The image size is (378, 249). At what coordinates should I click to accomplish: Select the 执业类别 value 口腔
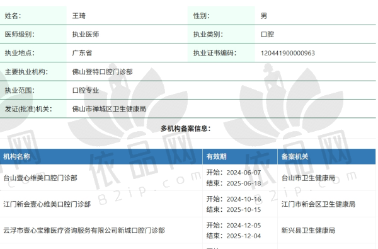pyautogui.click(x=267, y=35)
